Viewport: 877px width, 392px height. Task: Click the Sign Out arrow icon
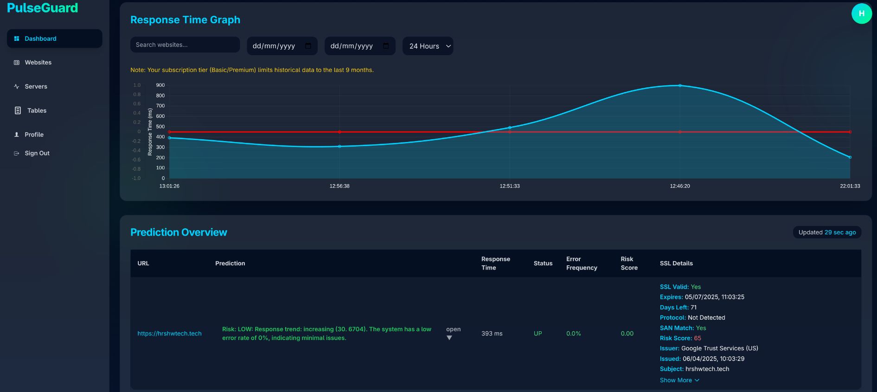click(x=17, y=153)
